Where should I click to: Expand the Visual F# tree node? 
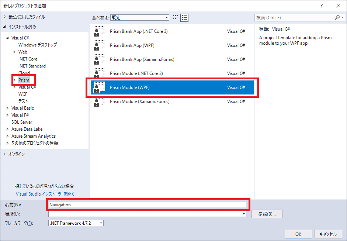click(x=7, y=115)
